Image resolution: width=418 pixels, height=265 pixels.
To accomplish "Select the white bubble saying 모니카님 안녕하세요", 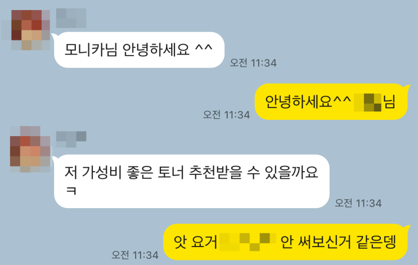I will tap(139, 50).
